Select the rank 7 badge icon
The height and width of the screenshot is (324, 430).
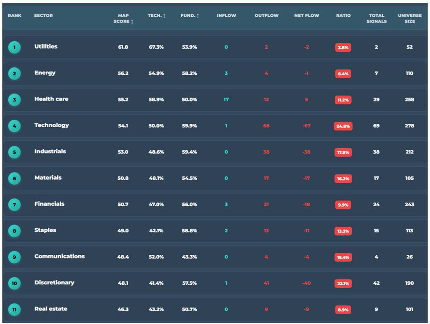point(15,204)
